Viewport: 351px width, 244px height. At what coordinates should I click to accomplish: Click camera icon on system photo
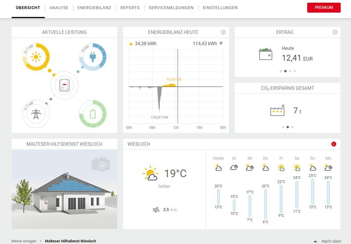(101, 164)
